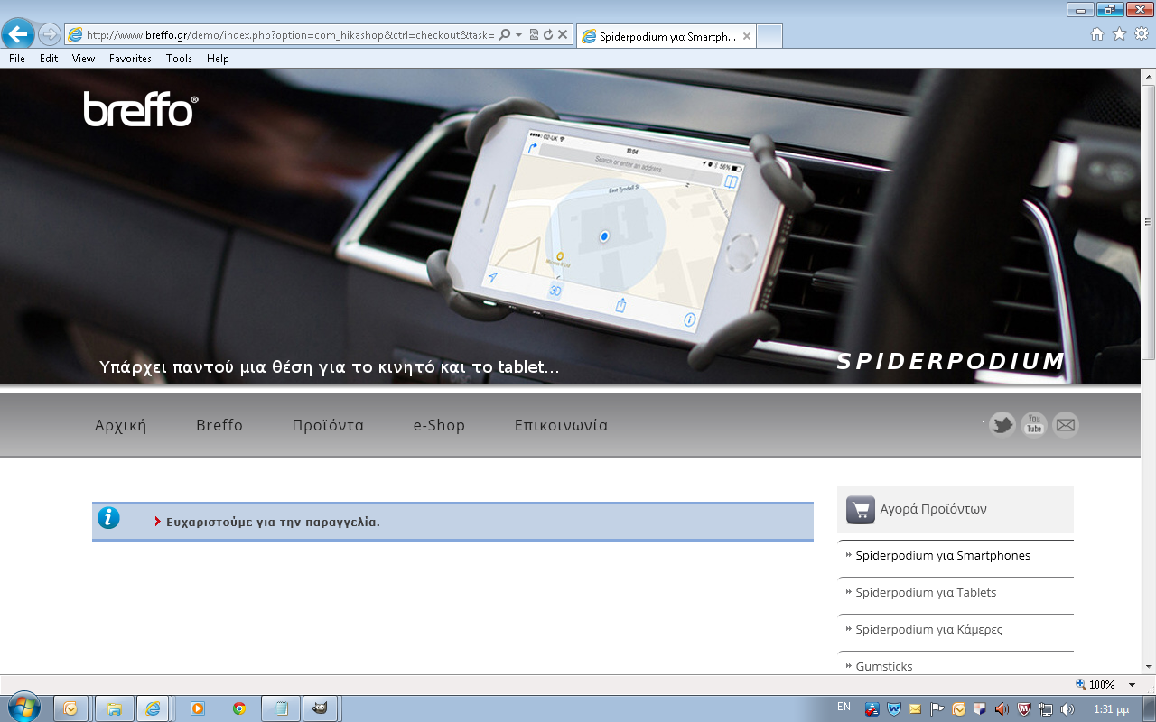Click the yellow envelope mail tray icon
The height and width of the screenshot is (722, 1156).
click(916, 708)
